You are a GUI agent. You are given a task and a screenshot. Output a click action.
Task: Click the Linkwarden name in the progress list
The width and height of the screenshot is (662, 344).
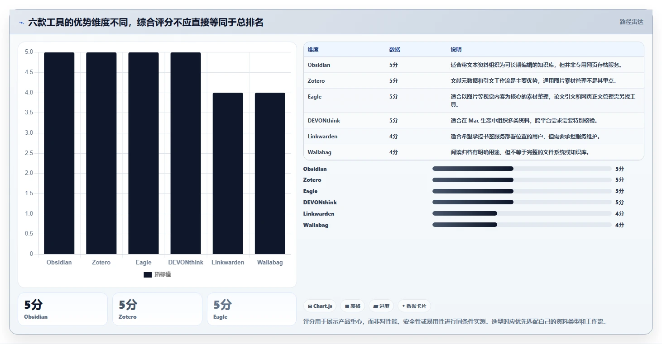pos(319,213)
